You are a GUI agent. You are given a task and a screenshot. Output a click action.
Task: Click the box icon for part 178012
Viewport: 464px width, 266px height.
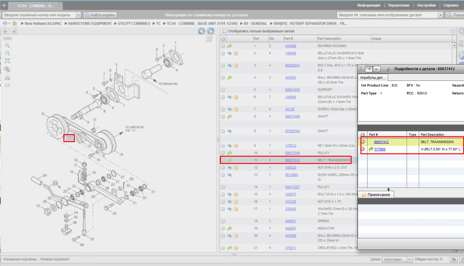[236, 146]
